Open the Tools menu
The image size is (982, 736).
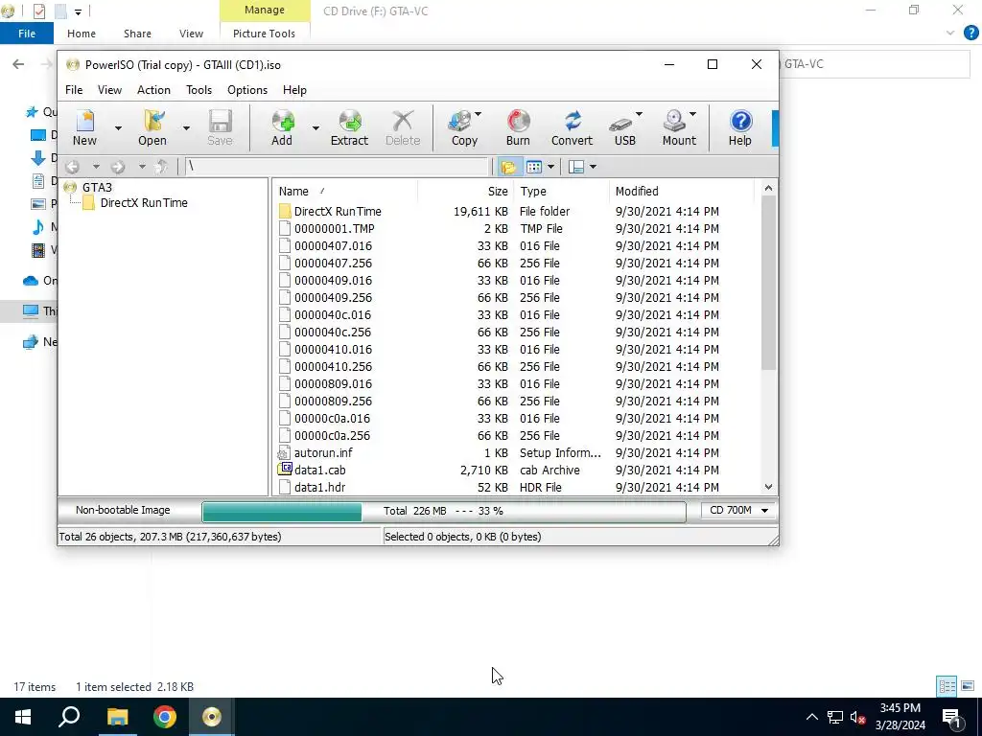point(199,90)
